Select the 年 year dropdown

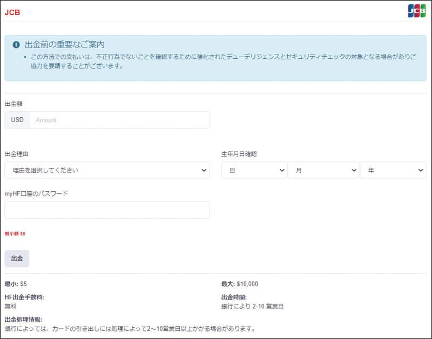(393, 170)
